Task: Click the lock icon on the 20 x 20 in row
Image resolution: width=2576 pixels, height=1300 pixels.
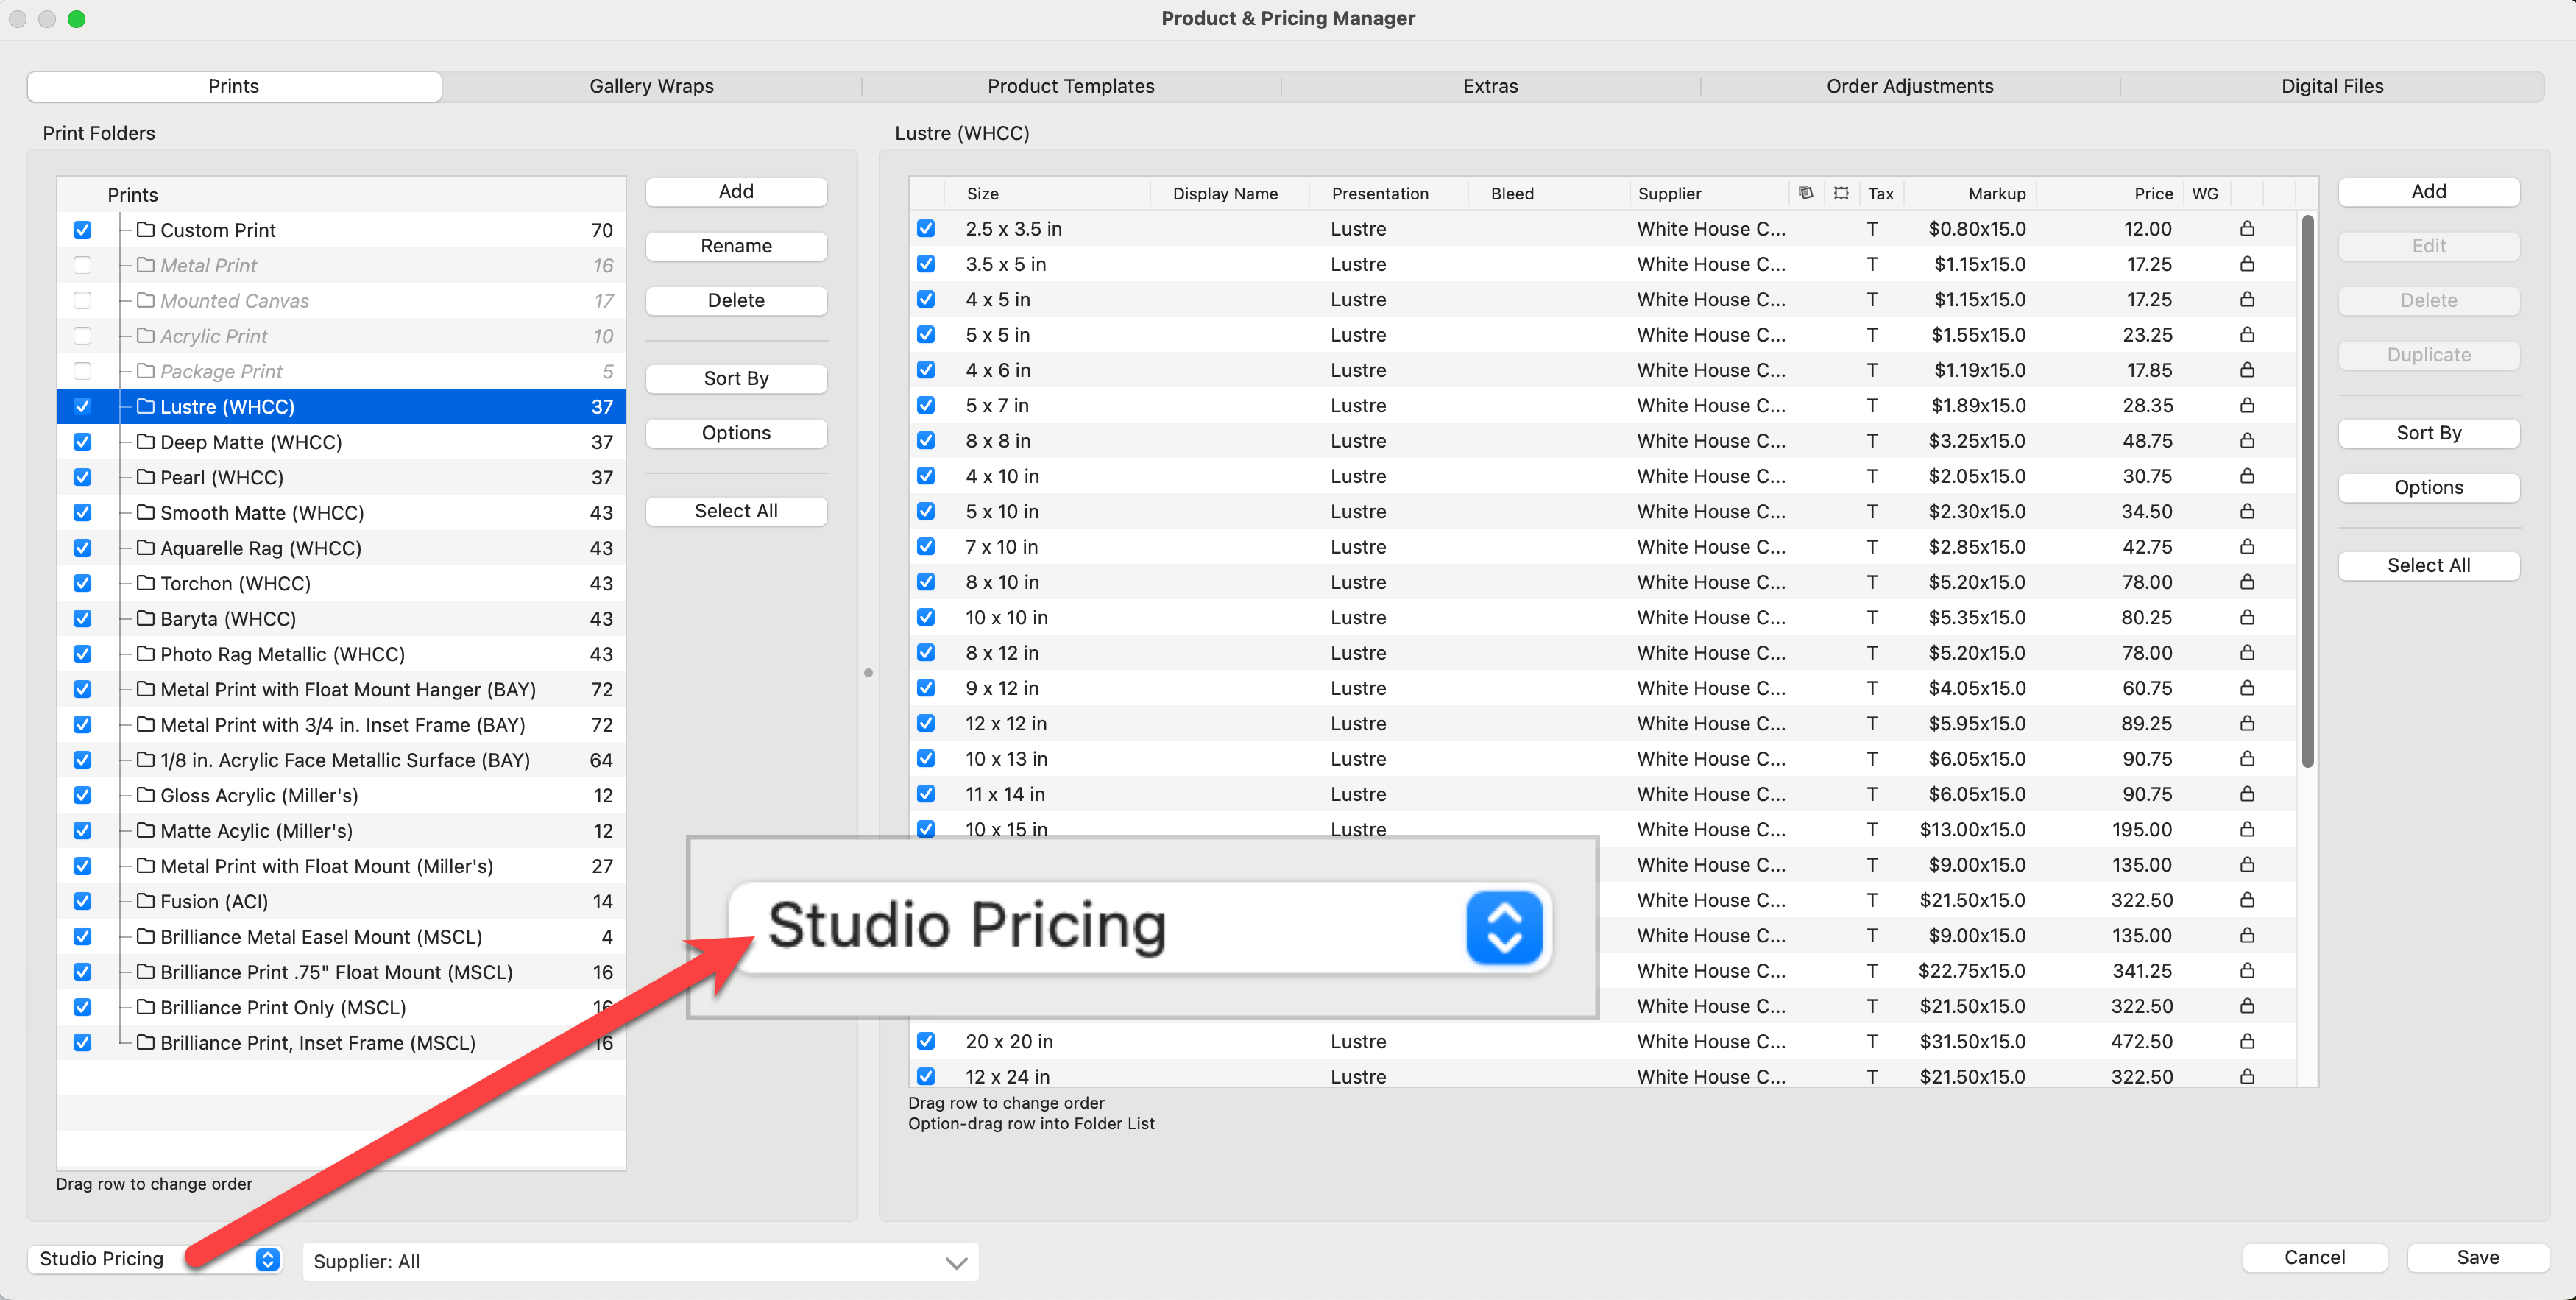Action: click(2246, 1041)
